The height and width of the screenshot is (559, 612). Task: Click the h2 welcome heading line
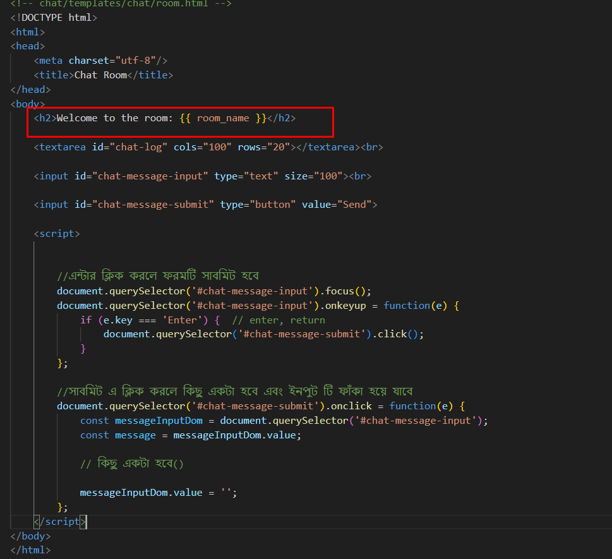[164, 118]
